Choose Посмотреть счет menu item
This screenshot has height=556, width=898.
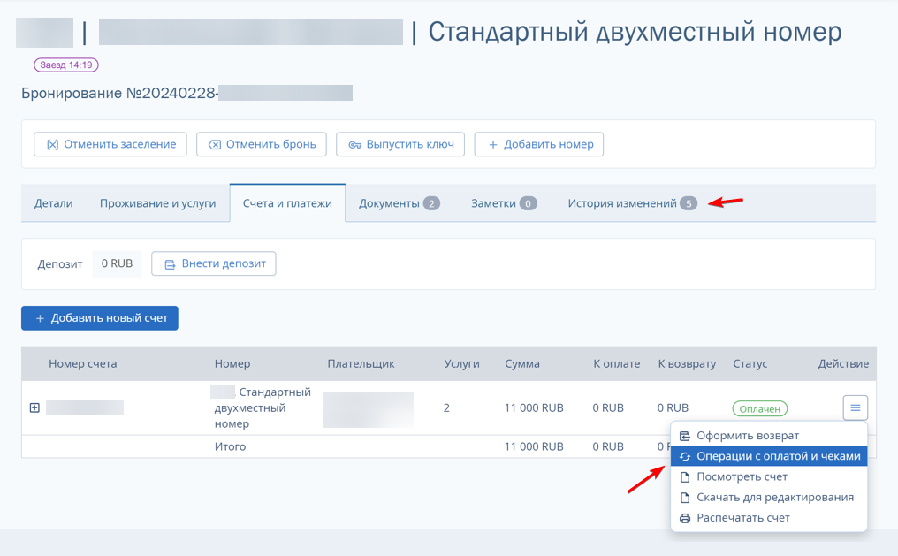(x=769, y=477)
